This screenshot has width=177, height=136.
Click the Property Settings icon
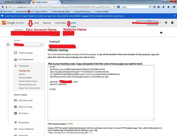click(x=16, y=53)
